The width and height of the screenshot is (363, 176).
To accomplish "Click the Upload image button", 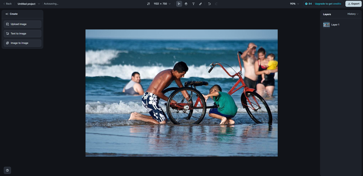I will 22,24.
